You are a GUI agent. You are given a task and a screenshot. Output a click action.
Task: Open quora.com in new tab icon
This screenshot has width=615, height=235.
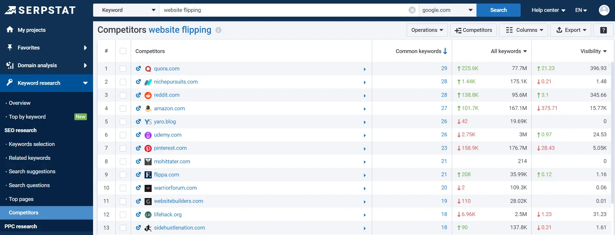(x=138, y=68)
